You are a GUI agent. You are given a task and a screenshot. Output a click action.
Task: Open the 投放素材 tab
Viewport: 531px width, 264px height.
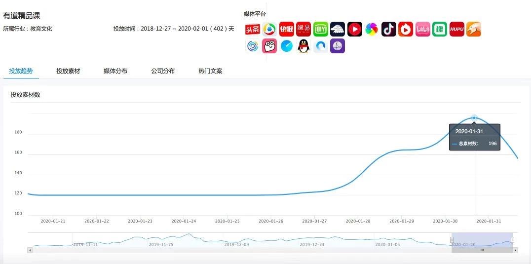click(x=69, y=71)
